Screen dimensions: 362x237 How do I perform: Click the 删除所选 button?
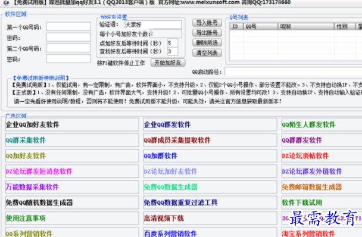tap(207, 43)
